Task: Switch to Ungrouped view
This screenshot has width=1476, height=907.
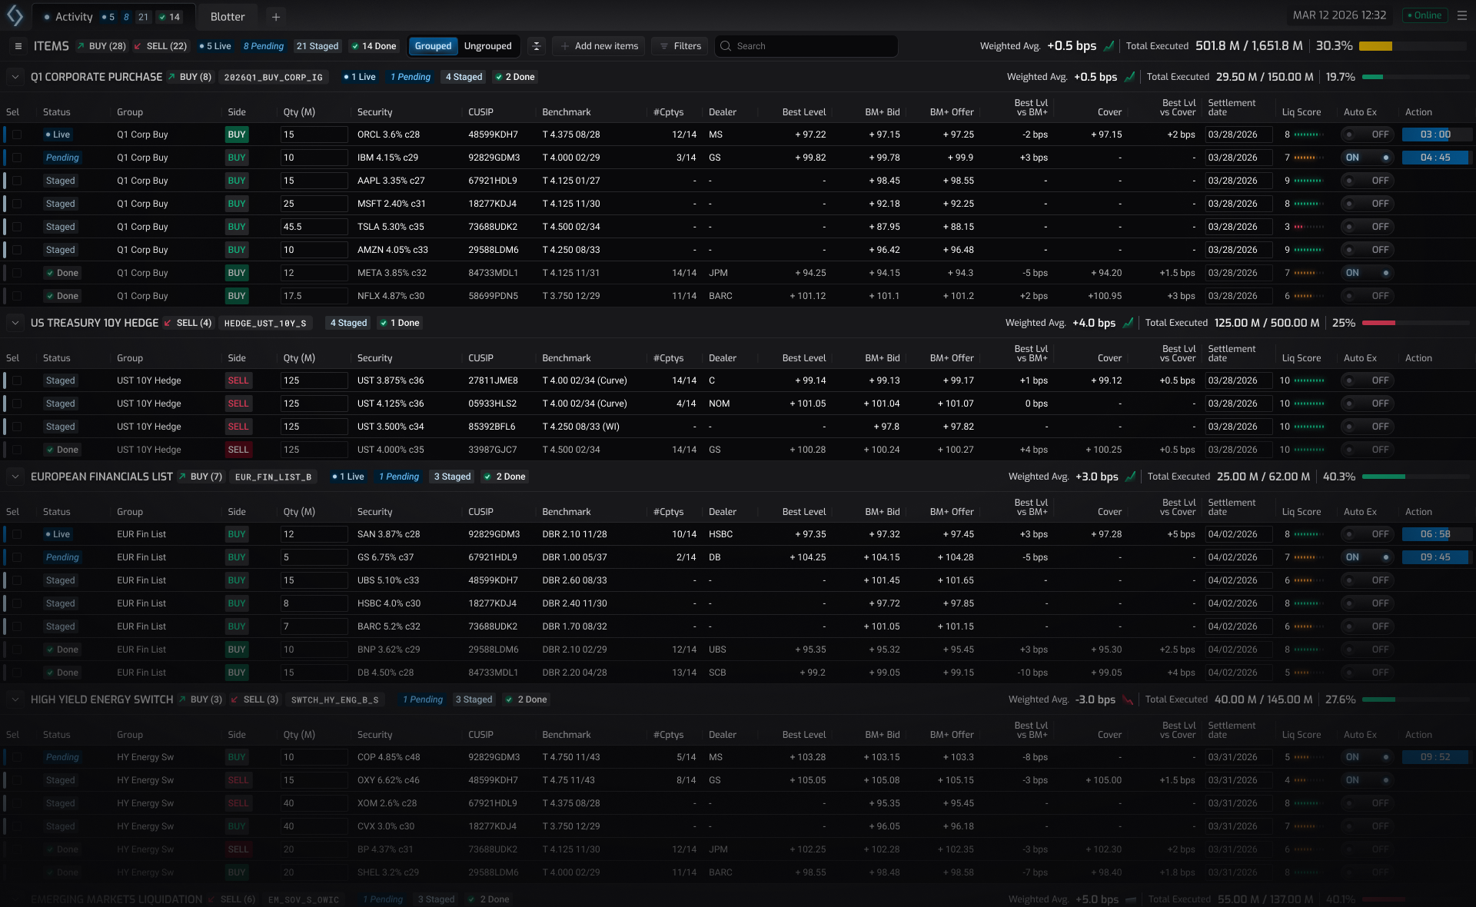Action: (487, 46)
